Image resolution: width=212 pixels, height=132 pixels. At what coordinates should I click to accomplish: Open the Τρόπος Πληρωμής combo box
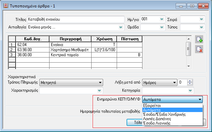[71, 83]
